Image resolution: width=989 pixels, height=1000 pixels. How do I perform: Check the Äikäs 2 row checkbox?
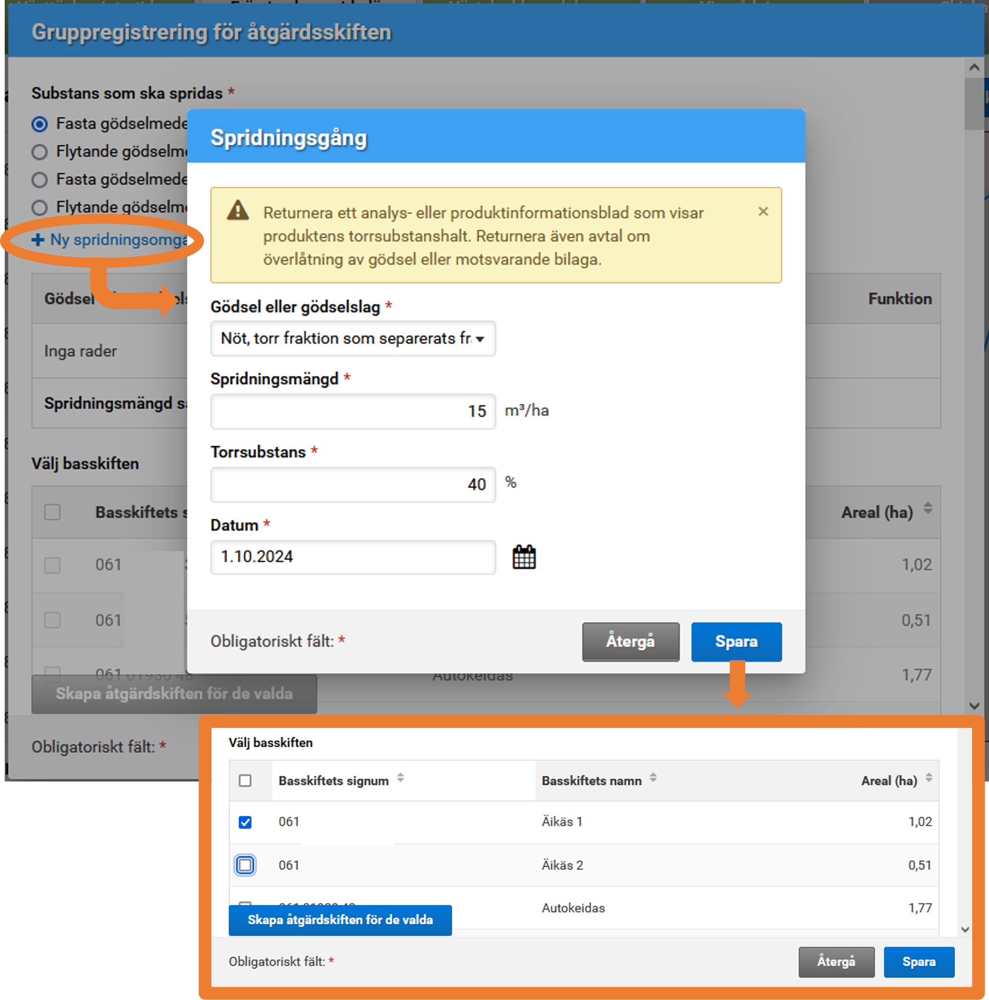pyautogui.click(x=245, y=865)
